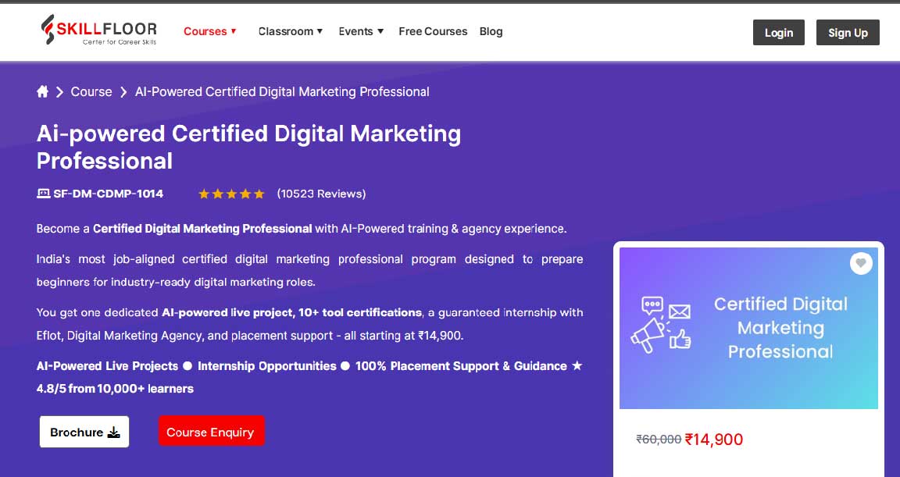
Task: Open the Free Courses page
Action: click(x=433, y=31)
